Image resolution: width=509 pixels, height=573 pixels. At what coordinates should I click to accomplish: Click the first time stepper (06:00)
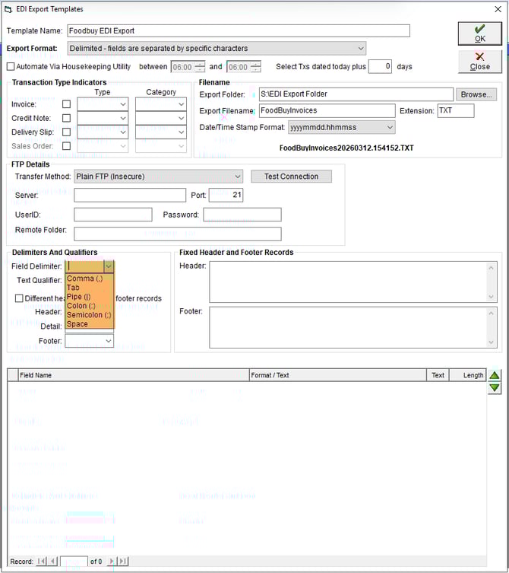tap(188, 67)
